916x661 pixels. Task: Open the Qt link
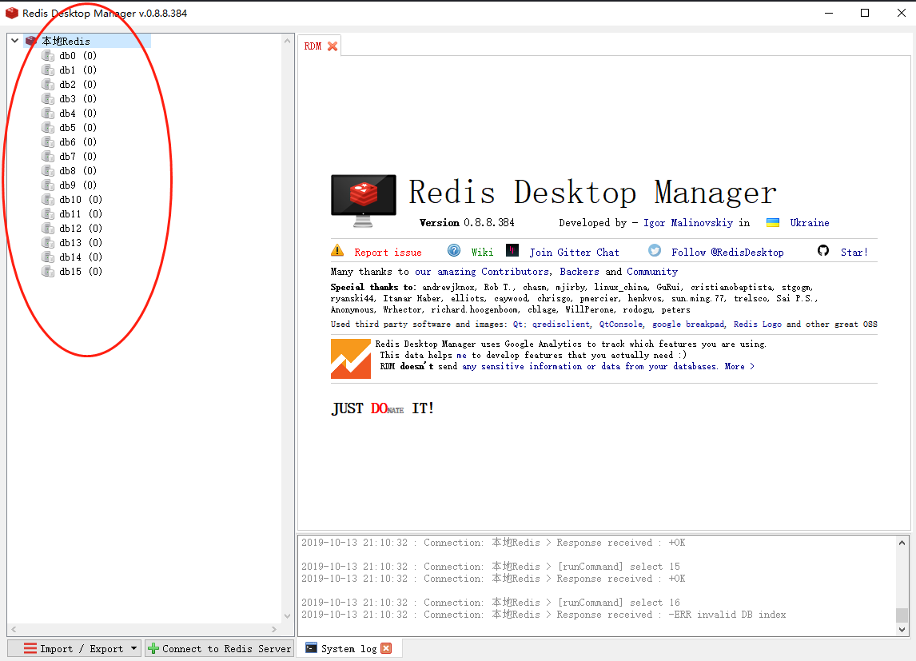point(518,324)
